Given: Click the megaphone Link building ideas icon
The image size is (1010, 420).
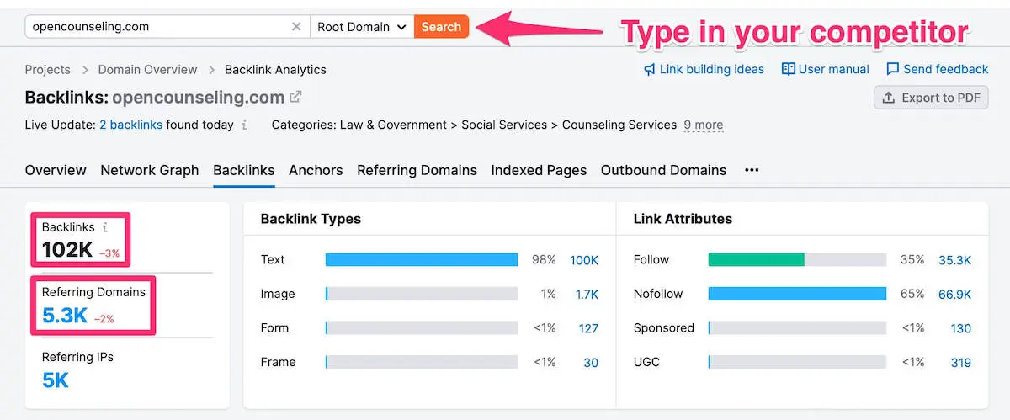Looking at the screenshot, I should (x=649, y=69).
